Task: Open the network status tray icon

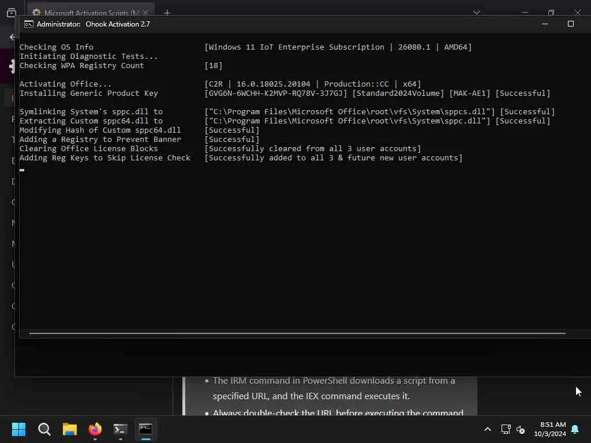Action: [x=506, y=429]
